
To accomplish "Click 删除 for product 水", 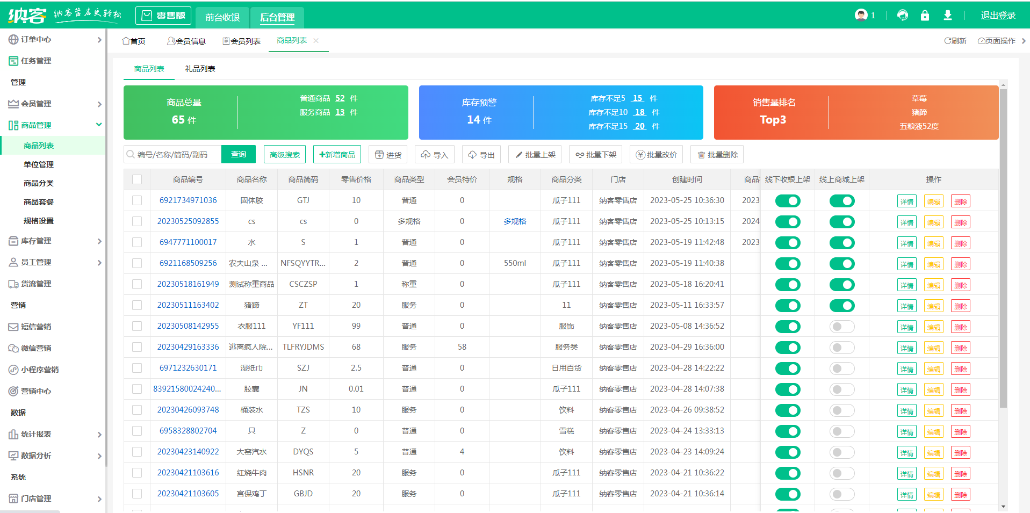I will pyautogui.click(x=961, y=243).
